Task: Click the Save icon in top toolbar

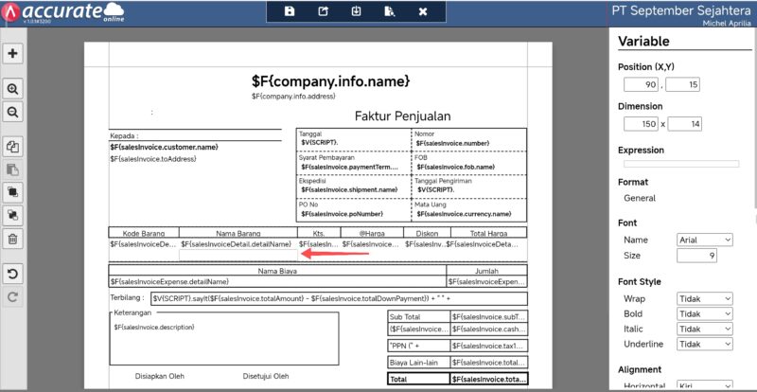Action: point(290,11)
